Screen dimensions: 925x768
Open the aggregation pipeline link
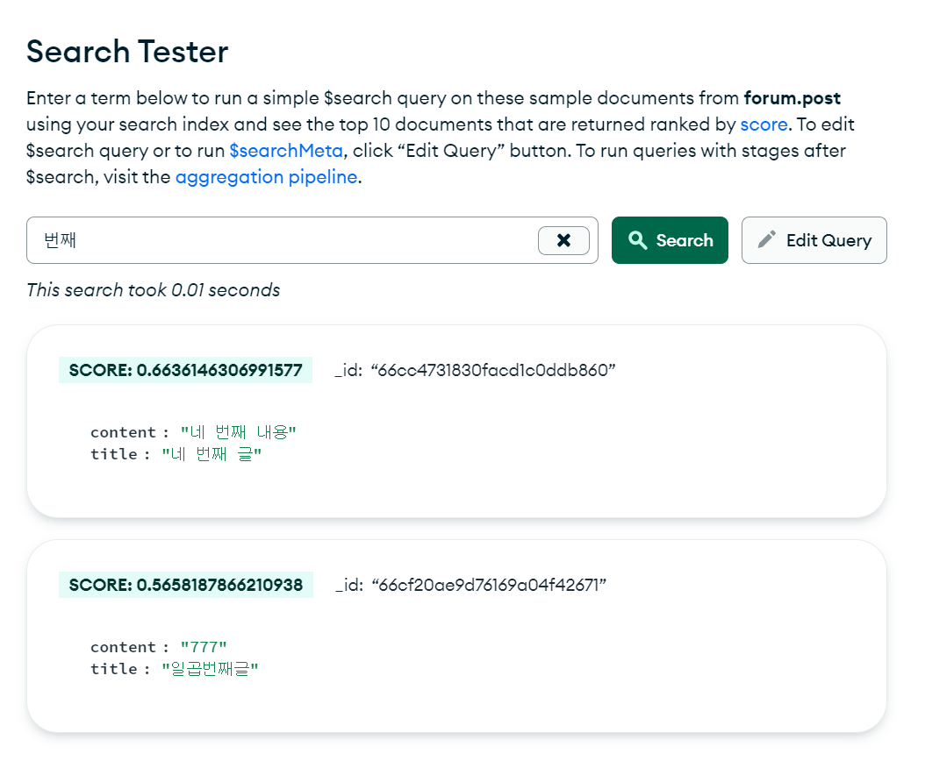click(x=266, y=177)
